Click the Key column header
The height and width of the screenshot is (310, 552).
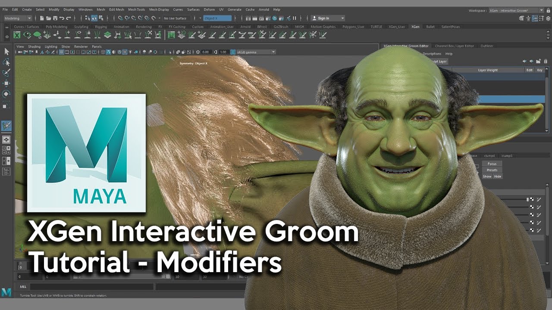[540, 70]
